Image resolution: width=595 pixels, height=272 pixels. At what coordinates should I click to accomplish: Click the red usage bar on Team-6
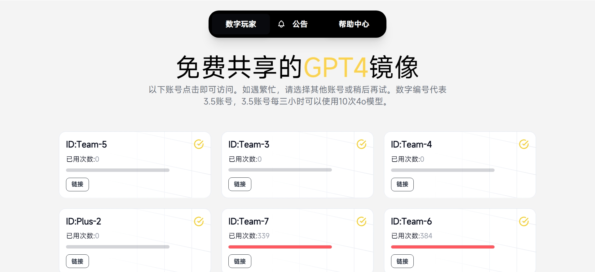(443, 247)
